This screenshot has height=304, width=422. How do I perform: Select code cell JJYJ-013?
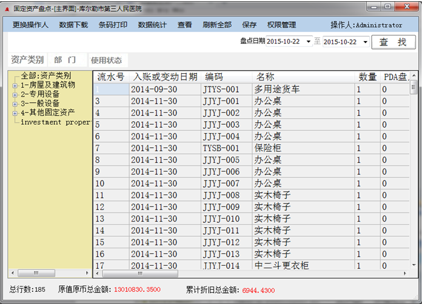(226, 254)
